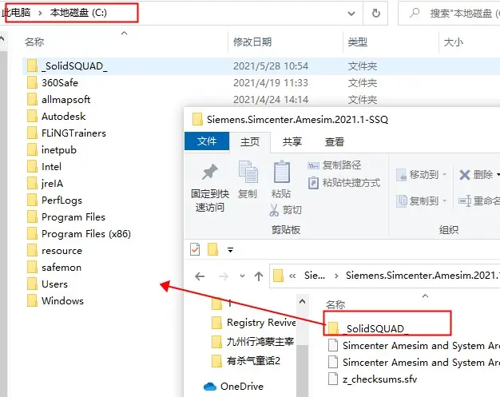
Task: Select the jreIA folder icon
Action: coord(32,184)
